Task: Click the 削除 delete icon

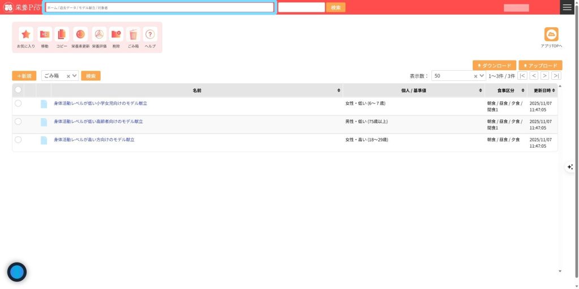Action: [116, 34]
